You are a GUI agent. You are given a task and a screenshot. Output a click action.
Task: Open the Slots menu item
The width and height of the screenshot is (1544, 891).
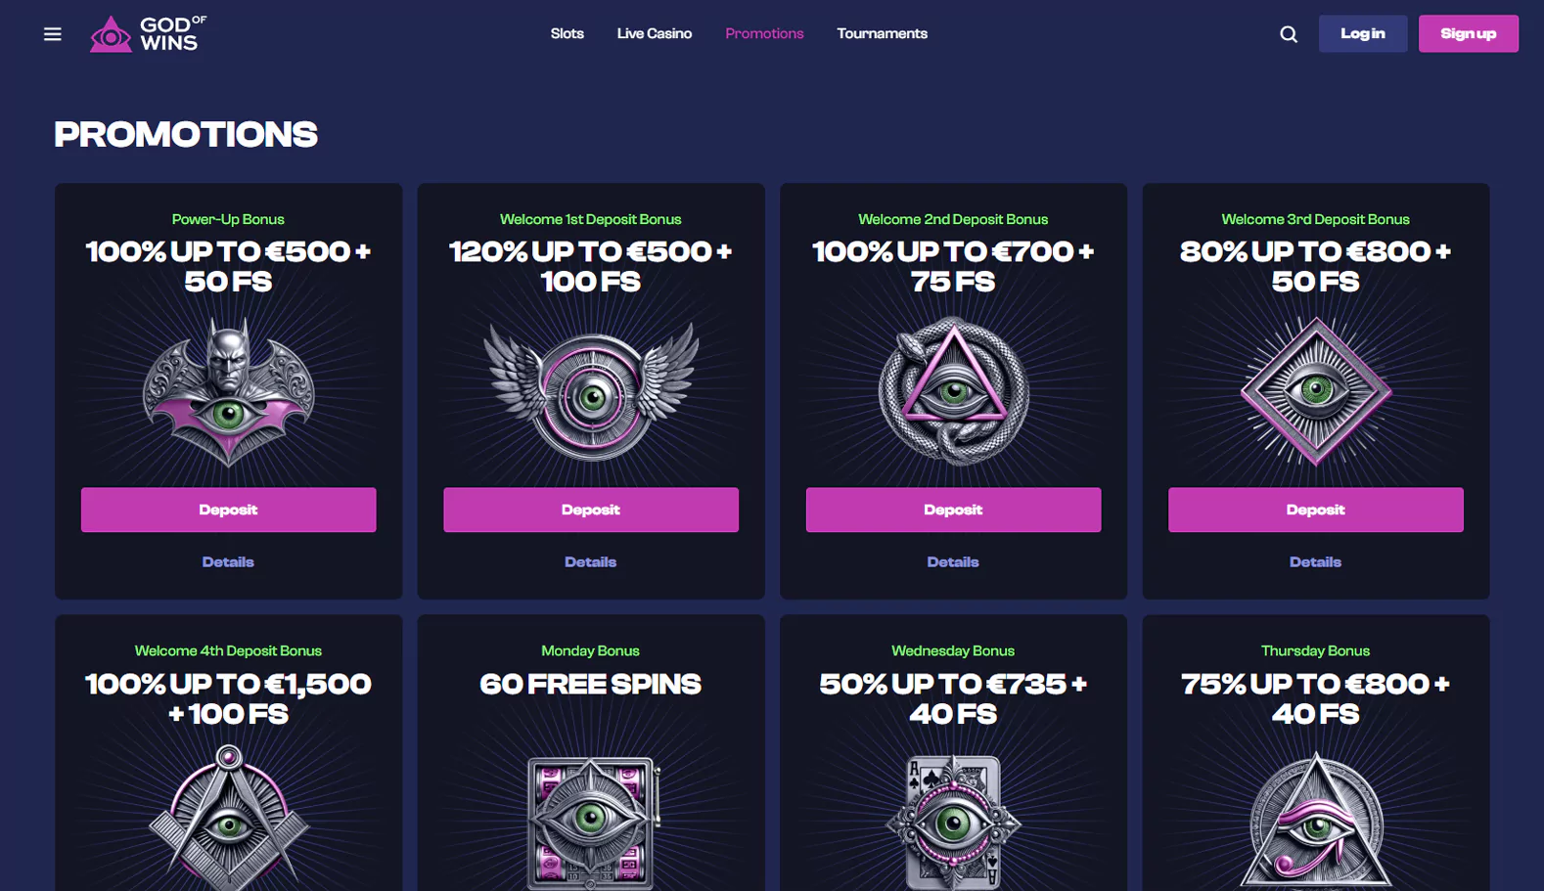pyautogui.click(x=568, y=33)
